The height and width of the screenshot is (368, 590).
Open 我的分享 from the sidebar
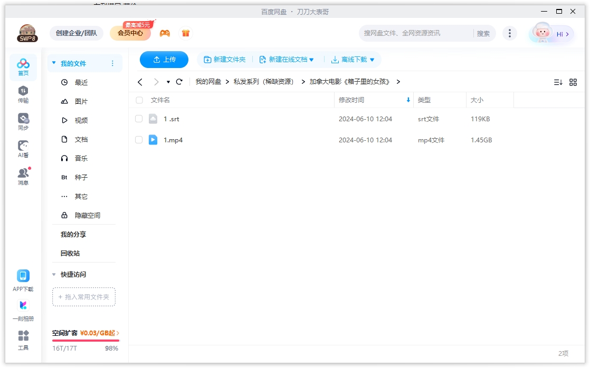point(73,234)
